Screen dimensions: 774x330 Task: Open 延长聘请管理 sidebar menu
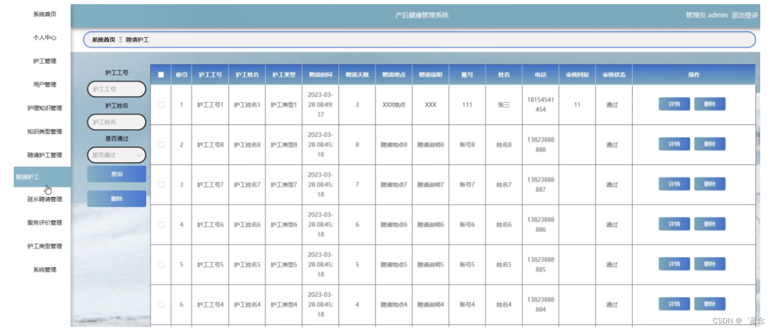pos(44,199)
